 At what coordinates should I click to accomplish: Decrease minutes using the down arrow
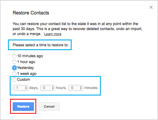coord(81,89)
